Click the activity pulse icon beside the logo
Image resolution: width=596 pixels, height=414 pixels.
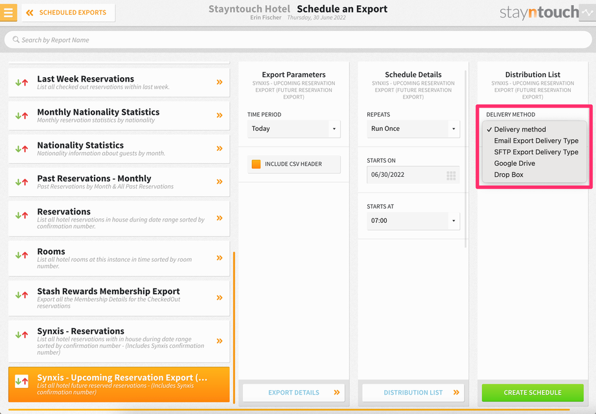tap(588, 12)
